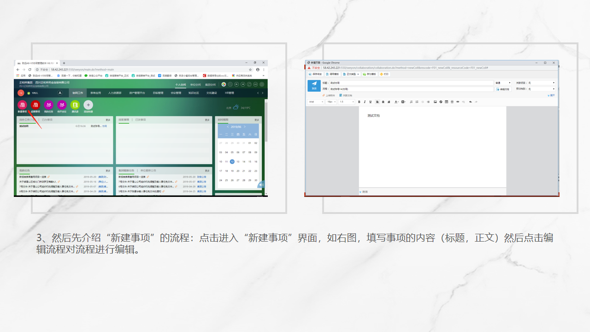
Task: Toggle italic in the editor toolbar
Action: (x=365, y=101)
